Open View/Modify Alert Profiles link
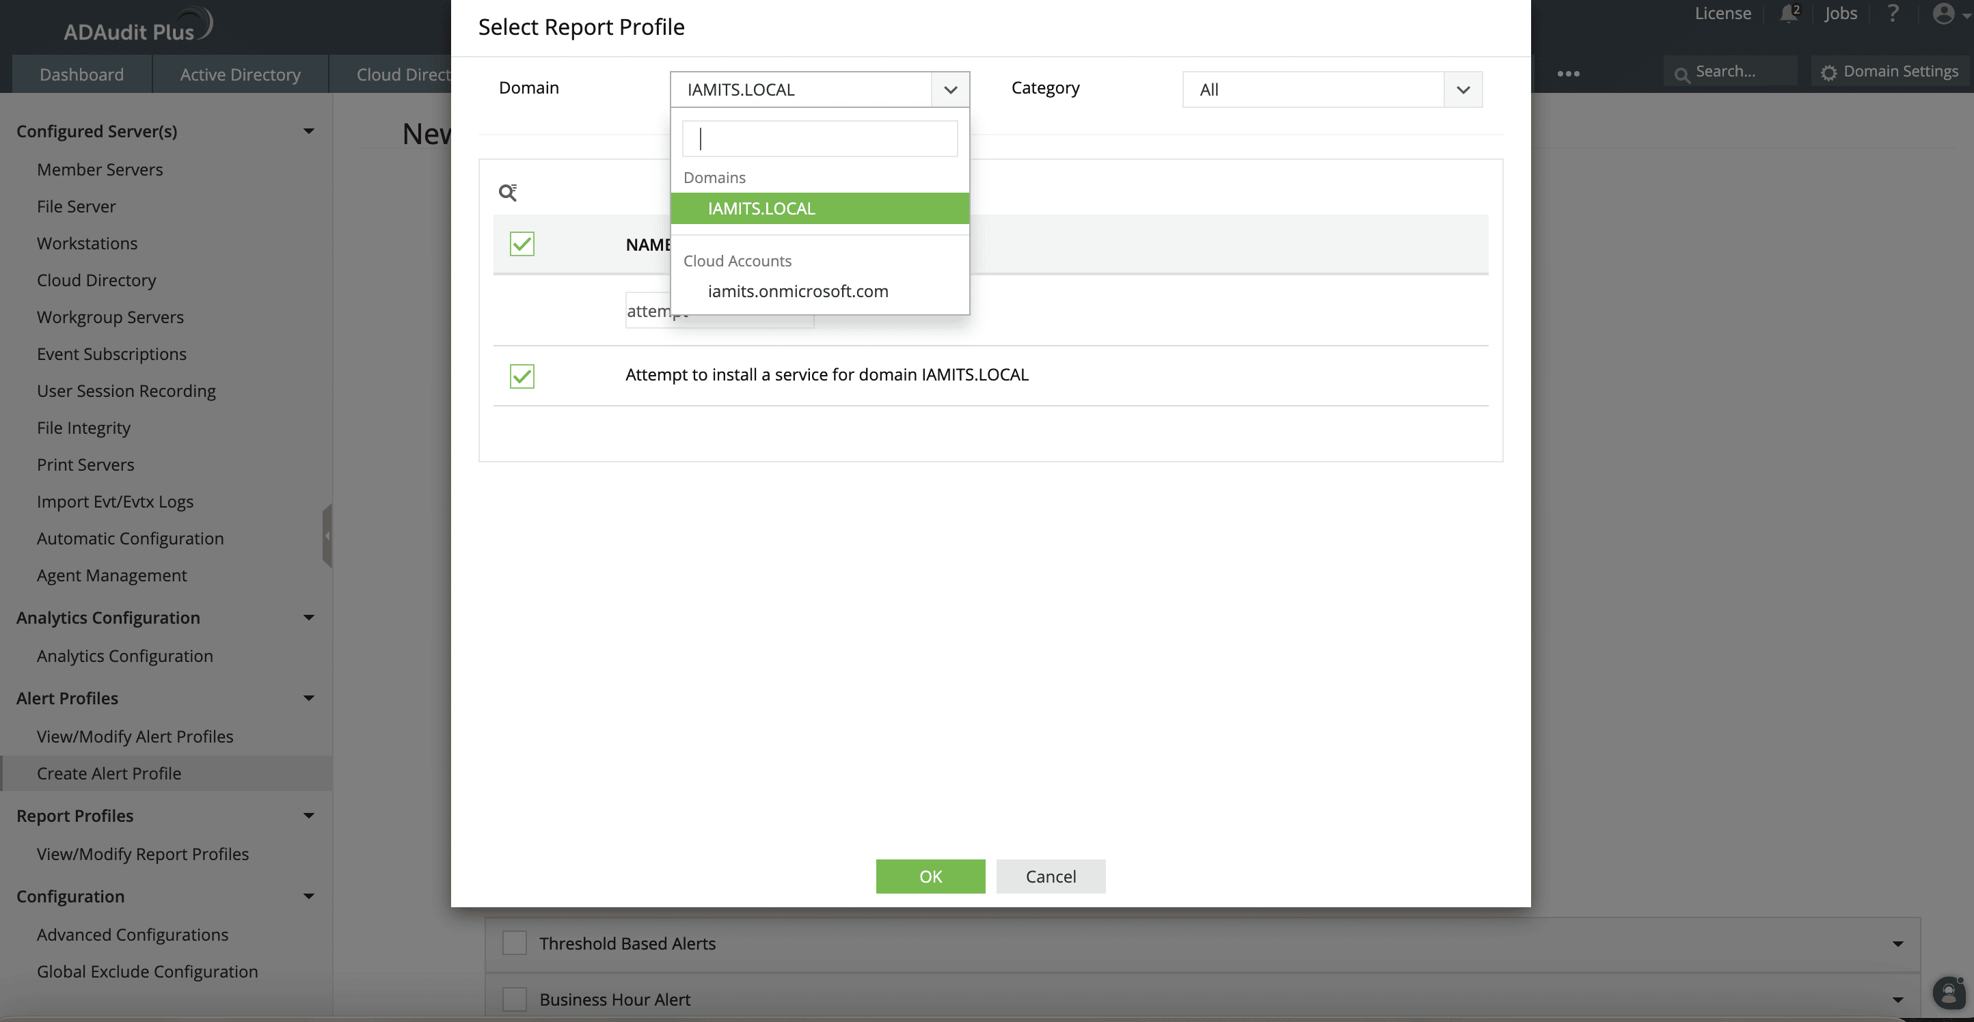Viewport: 1974px width, 1022px height. (x=135, y=736)
